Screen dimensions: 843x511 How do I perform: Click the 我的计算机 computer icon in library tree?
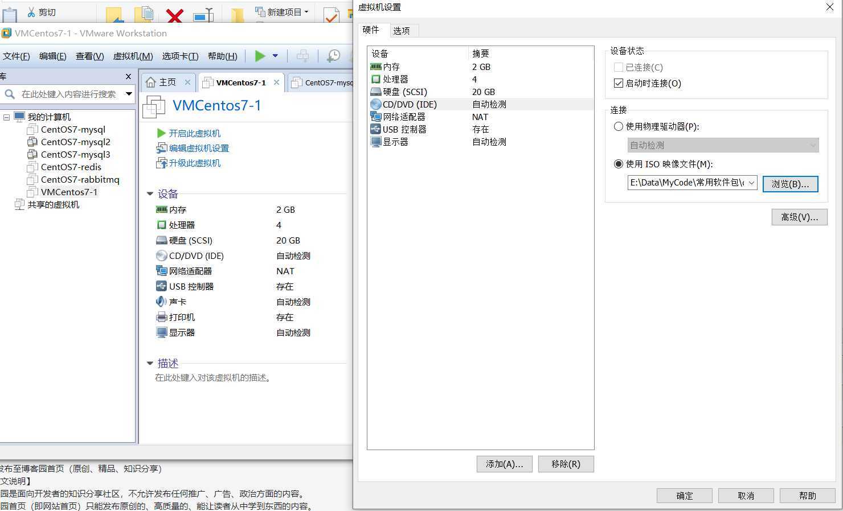(20, 117)
